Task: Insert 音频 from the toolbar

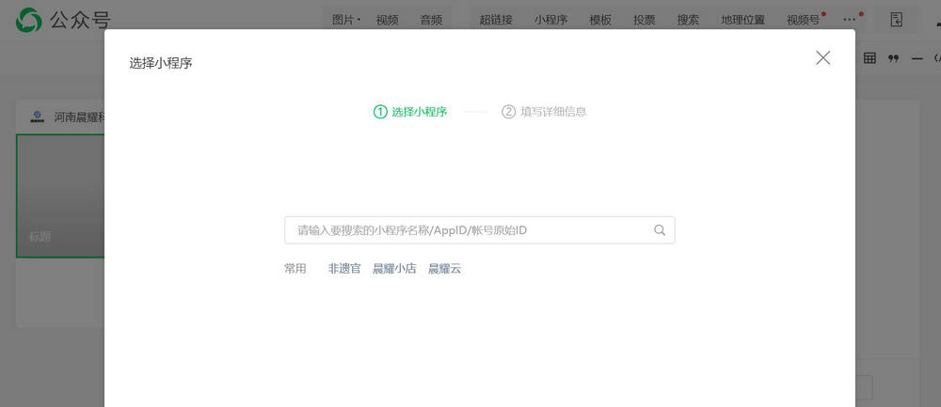Action: point(431,20)
